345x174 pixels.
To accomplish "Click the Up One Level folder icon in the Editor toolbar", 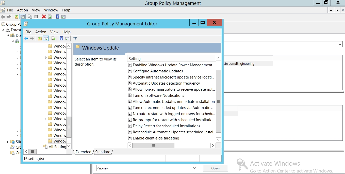I will (x=40, y=39).
